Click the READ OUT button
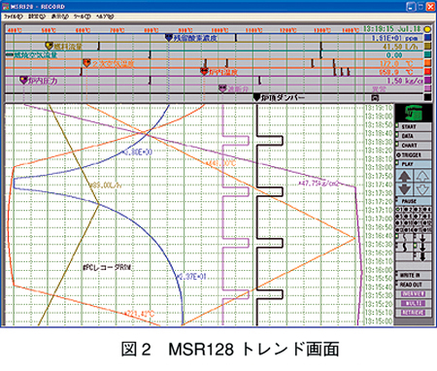The height and width of the screenshot is (371, 437). (413, 285)
